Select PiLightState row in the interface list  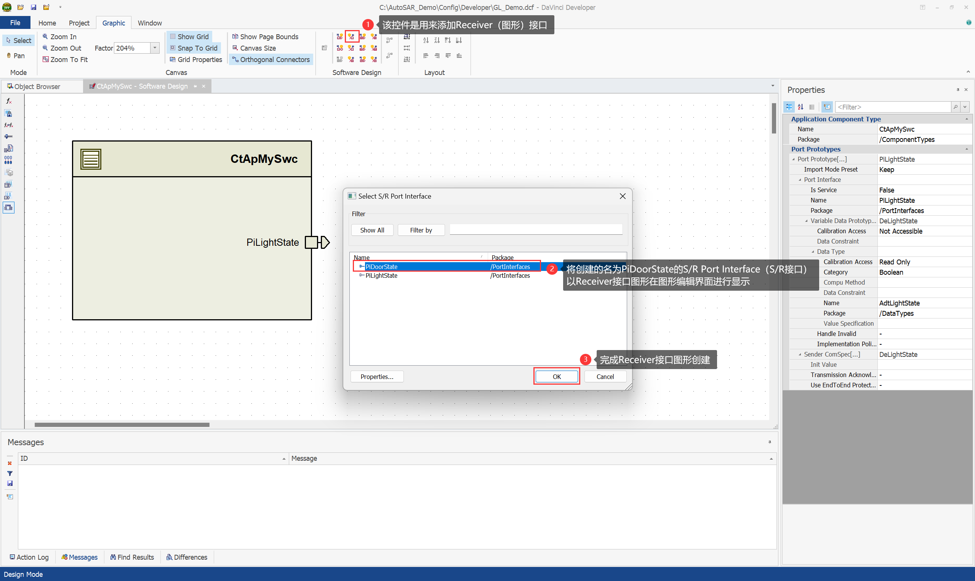click(x=381, y=275)
